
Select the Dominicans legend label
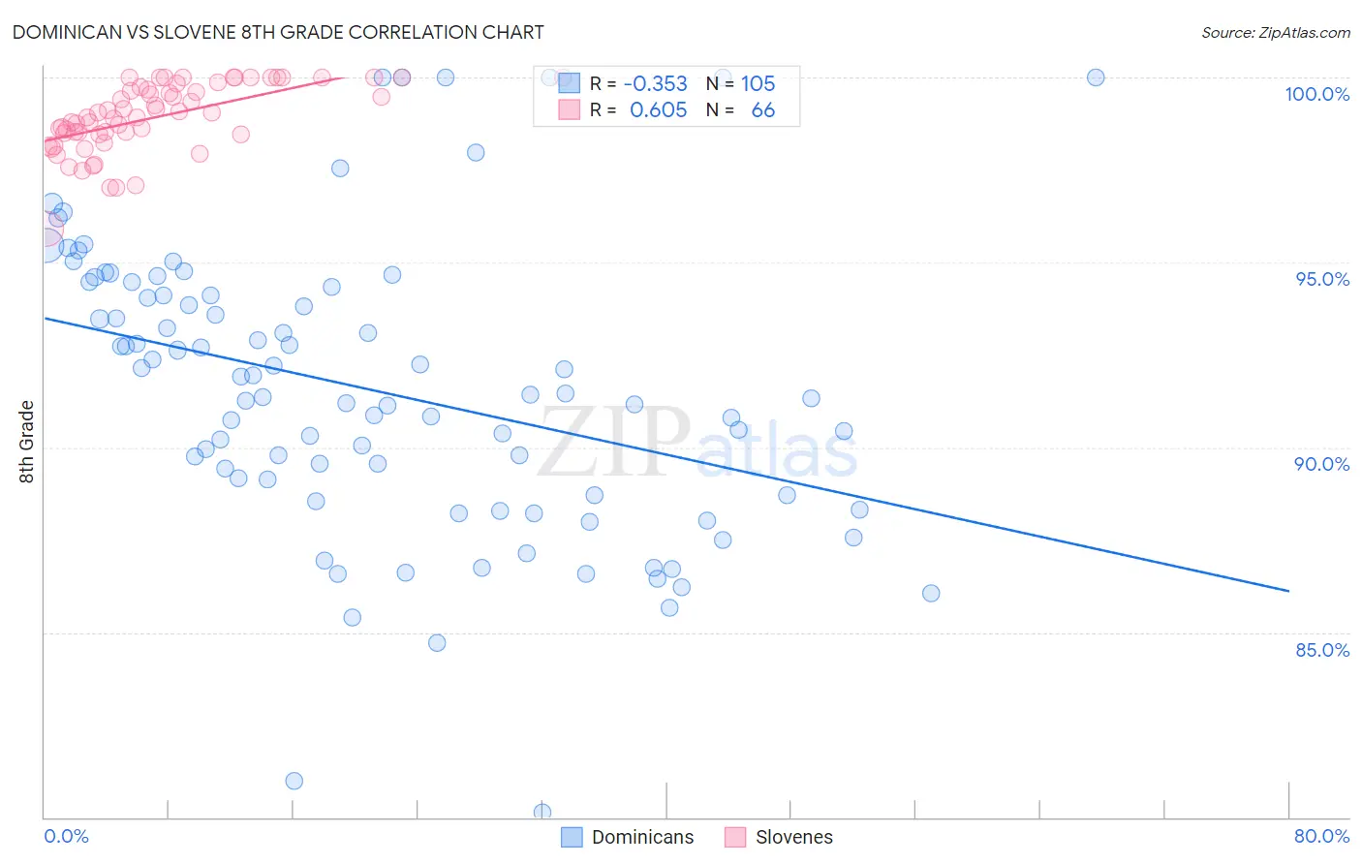(642, 837)
